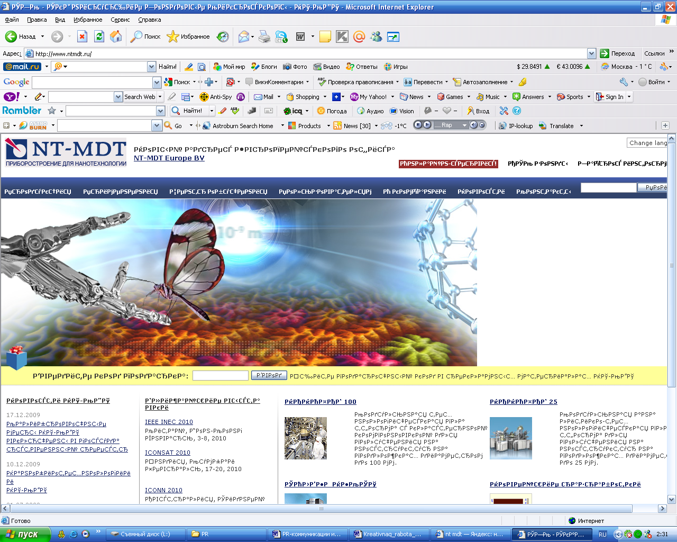
Task: Open Мой мир in Mail.ru toolbar
Action: pos(230,67)
